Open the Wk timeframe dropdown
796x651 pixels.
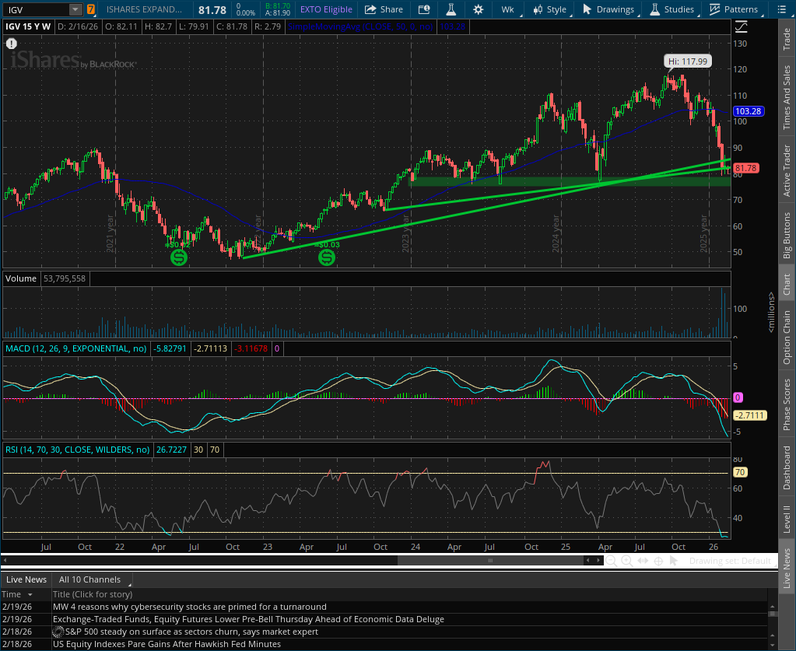(x=508, y=9)
